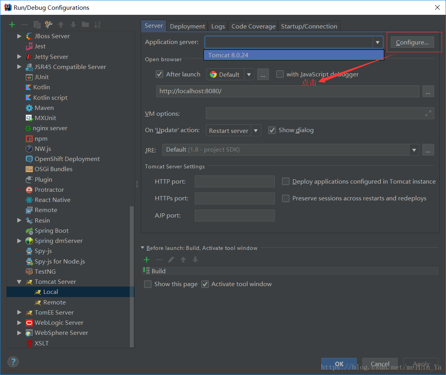Image resolution: width=446 pixels, height=375 pixels.
Task: Click the OSGi Bundles icon
Action: click(29, 169)
